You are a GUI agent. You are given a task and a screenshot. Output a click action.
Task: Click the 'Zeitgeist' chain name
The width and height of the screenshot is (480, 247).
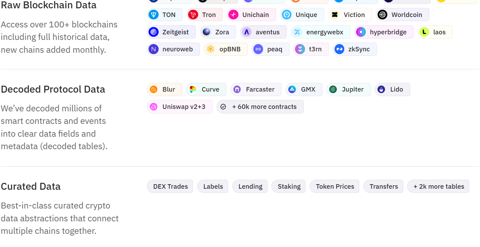point(176,32)
